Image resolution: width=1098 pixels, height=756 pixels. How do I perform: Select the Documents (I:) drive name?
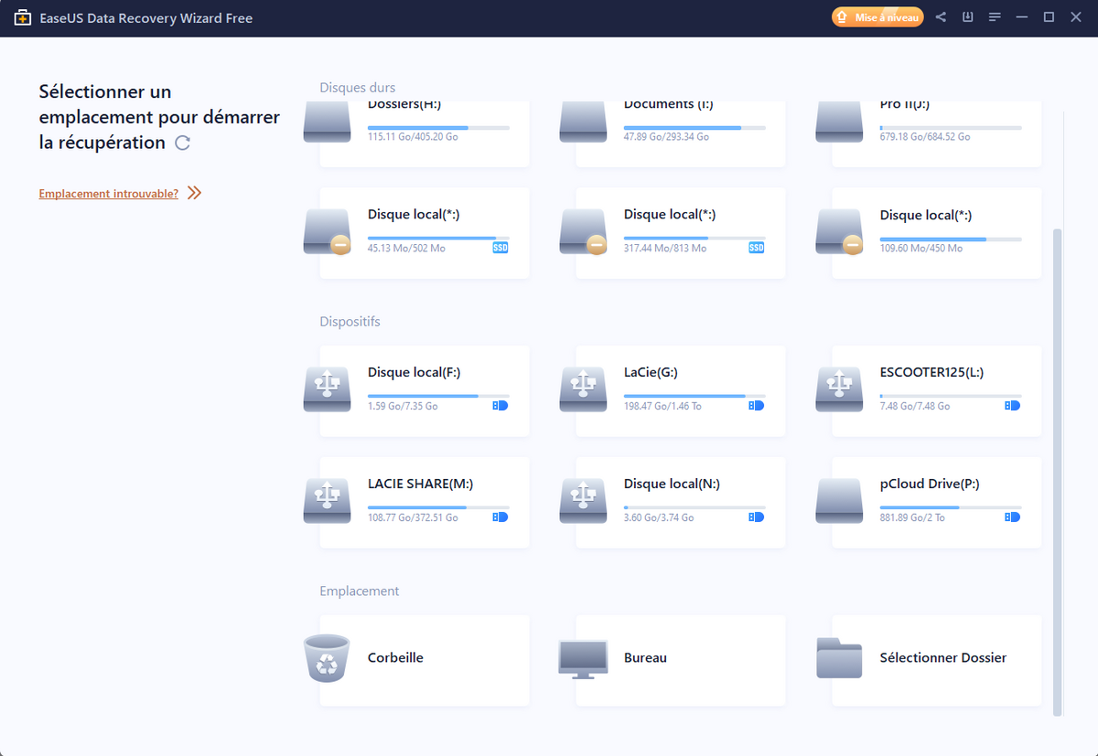(x=669, y=104)
